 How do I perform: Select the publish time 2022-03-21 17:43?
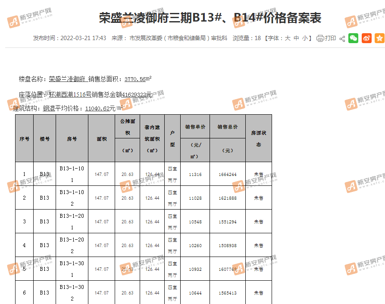click(83, 38)
